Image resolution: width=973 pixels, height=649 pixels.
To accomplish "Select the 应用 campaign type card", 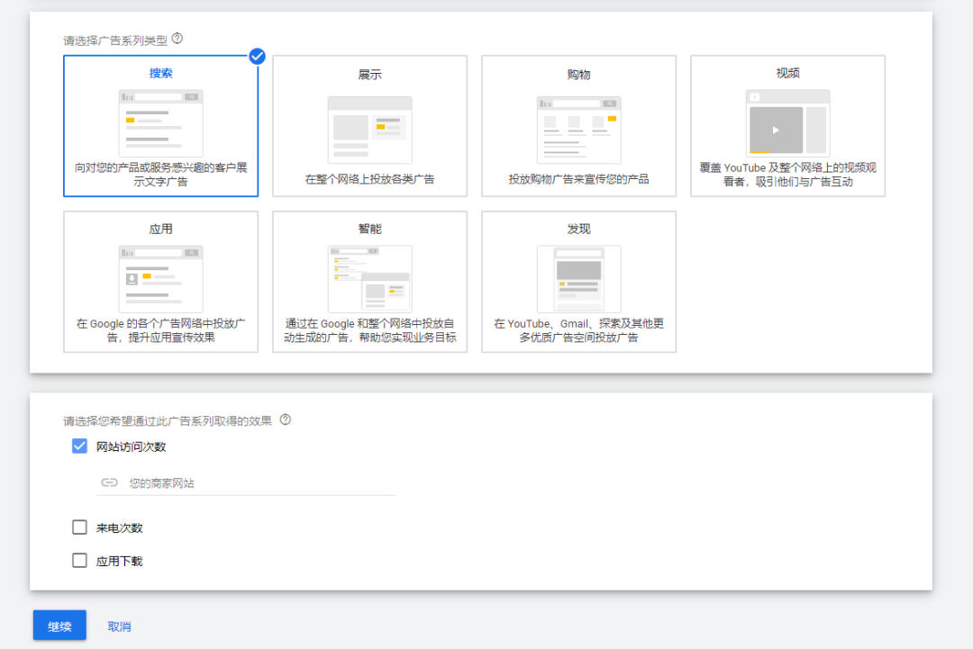I will point(160,282).
